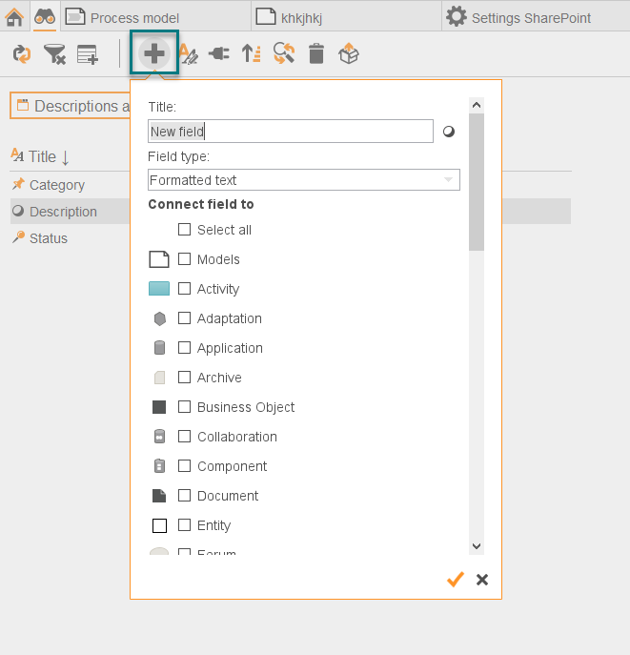Screen dimensions: 630x655
Task: Click the Application cylinder icon
Action: click(x=159, y=348)
